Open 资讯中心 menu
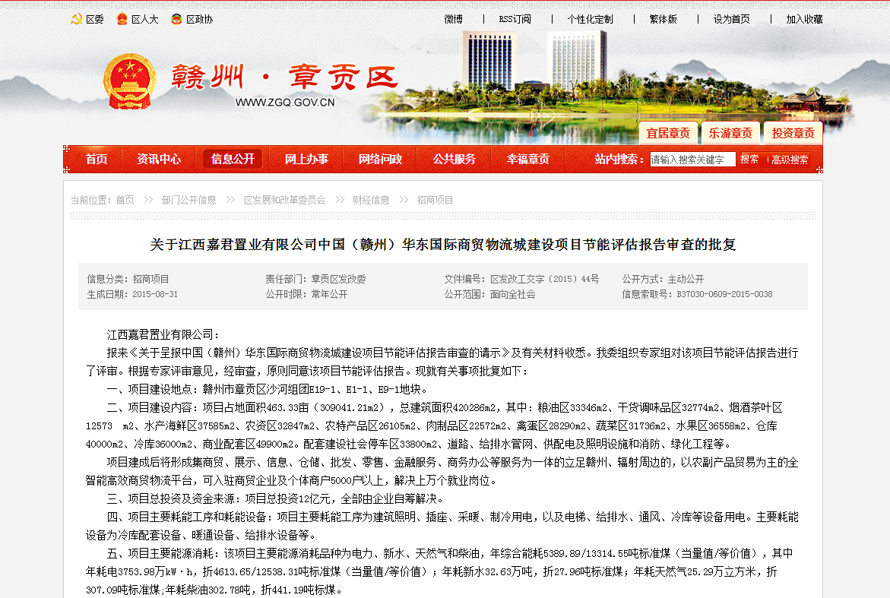 coord(159,159)
